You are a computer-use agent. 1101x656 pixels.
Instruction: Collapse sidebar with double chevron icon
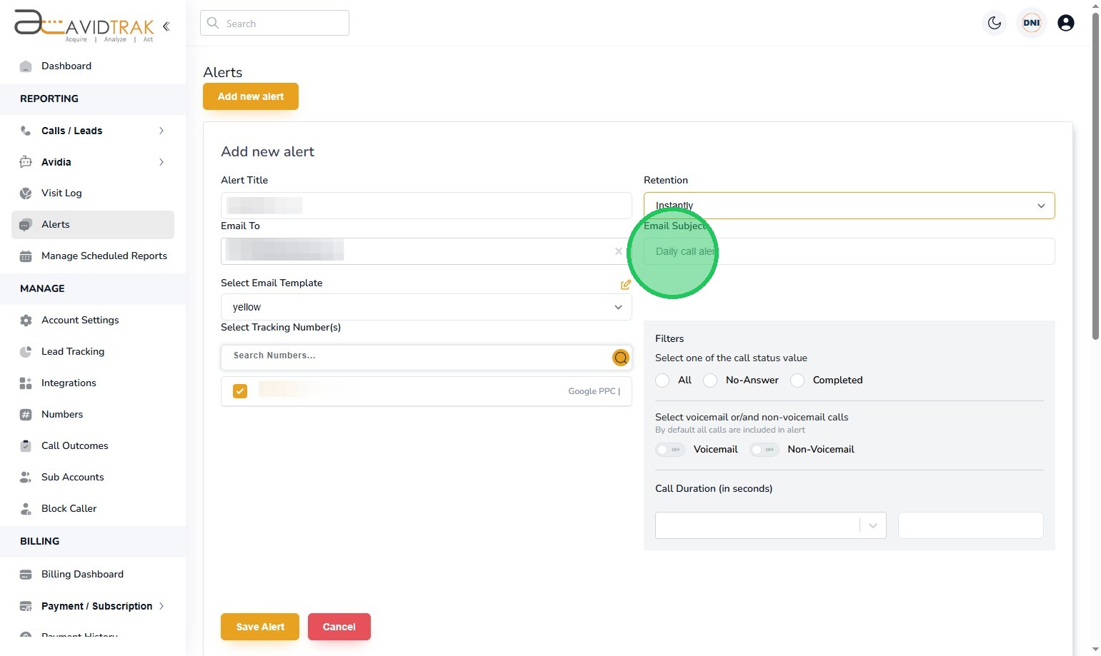click(x=166, y=26)
